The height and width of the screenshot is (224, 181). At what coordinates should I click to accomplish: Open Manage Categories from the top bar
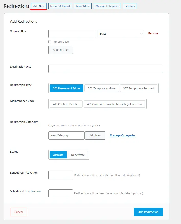coord(107,6)
